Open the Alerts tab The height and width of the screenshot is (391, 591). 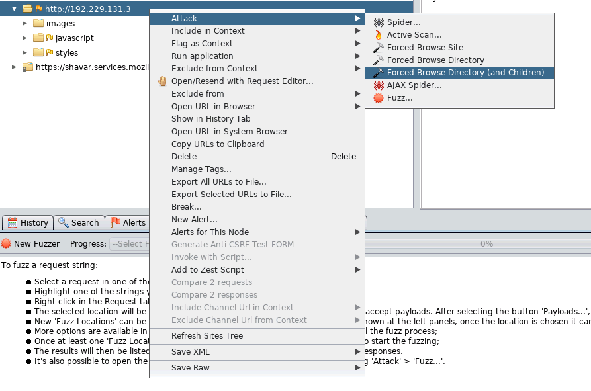tap(128, 222)
